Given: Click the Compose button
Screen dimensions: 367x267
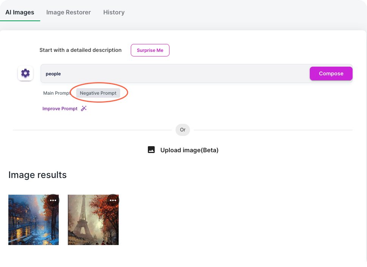Looking at the screenshot, I should [331, 73].
